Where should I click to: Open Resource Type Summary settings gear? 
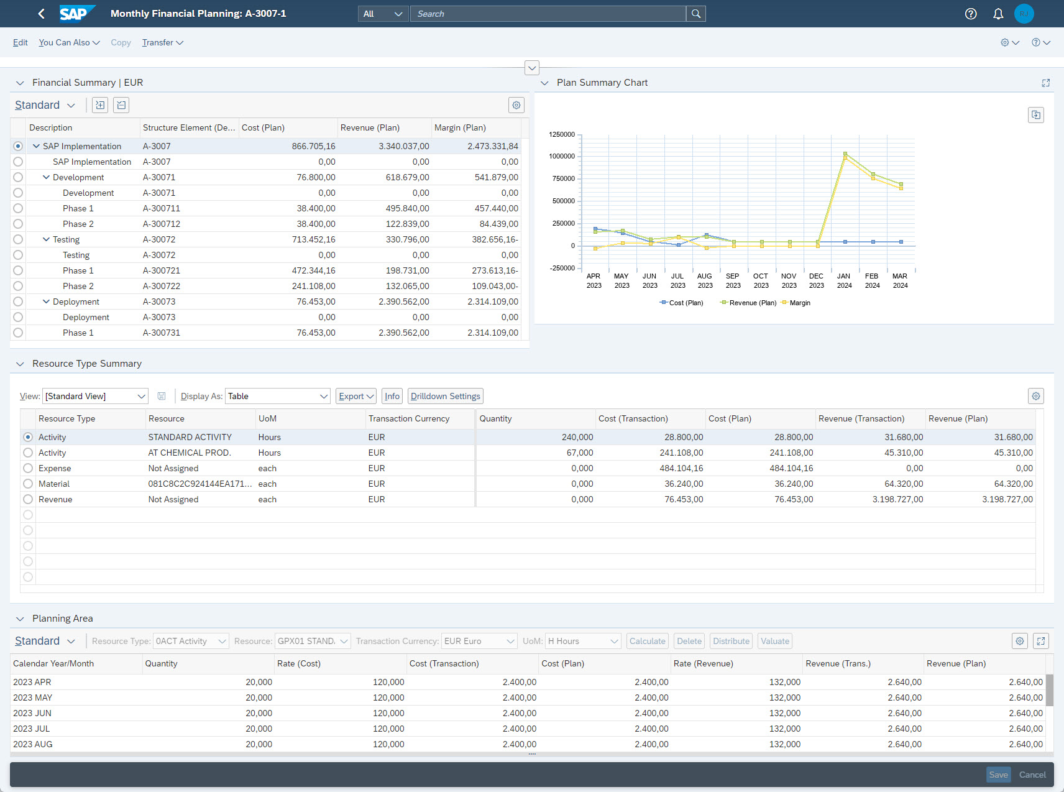coord(1035,396)
